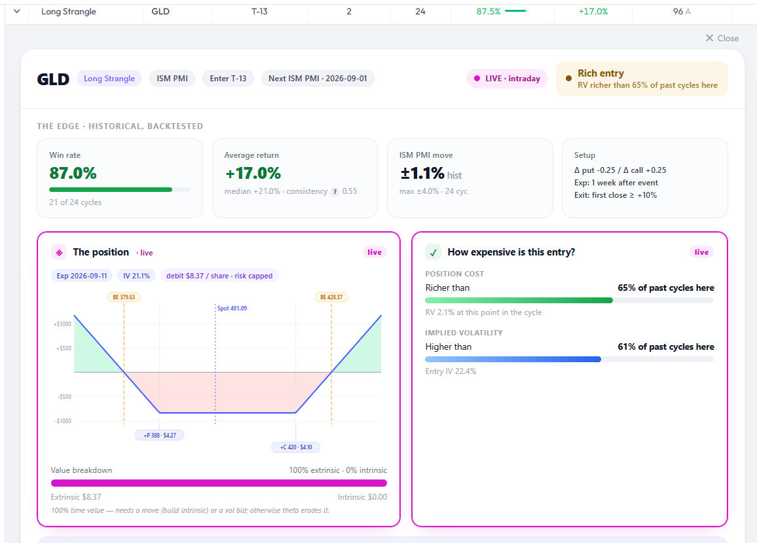Click the debit $8.37 per share chip
Image resolution: width=757 pixels, height=543 pixels.
coord(219,276)
